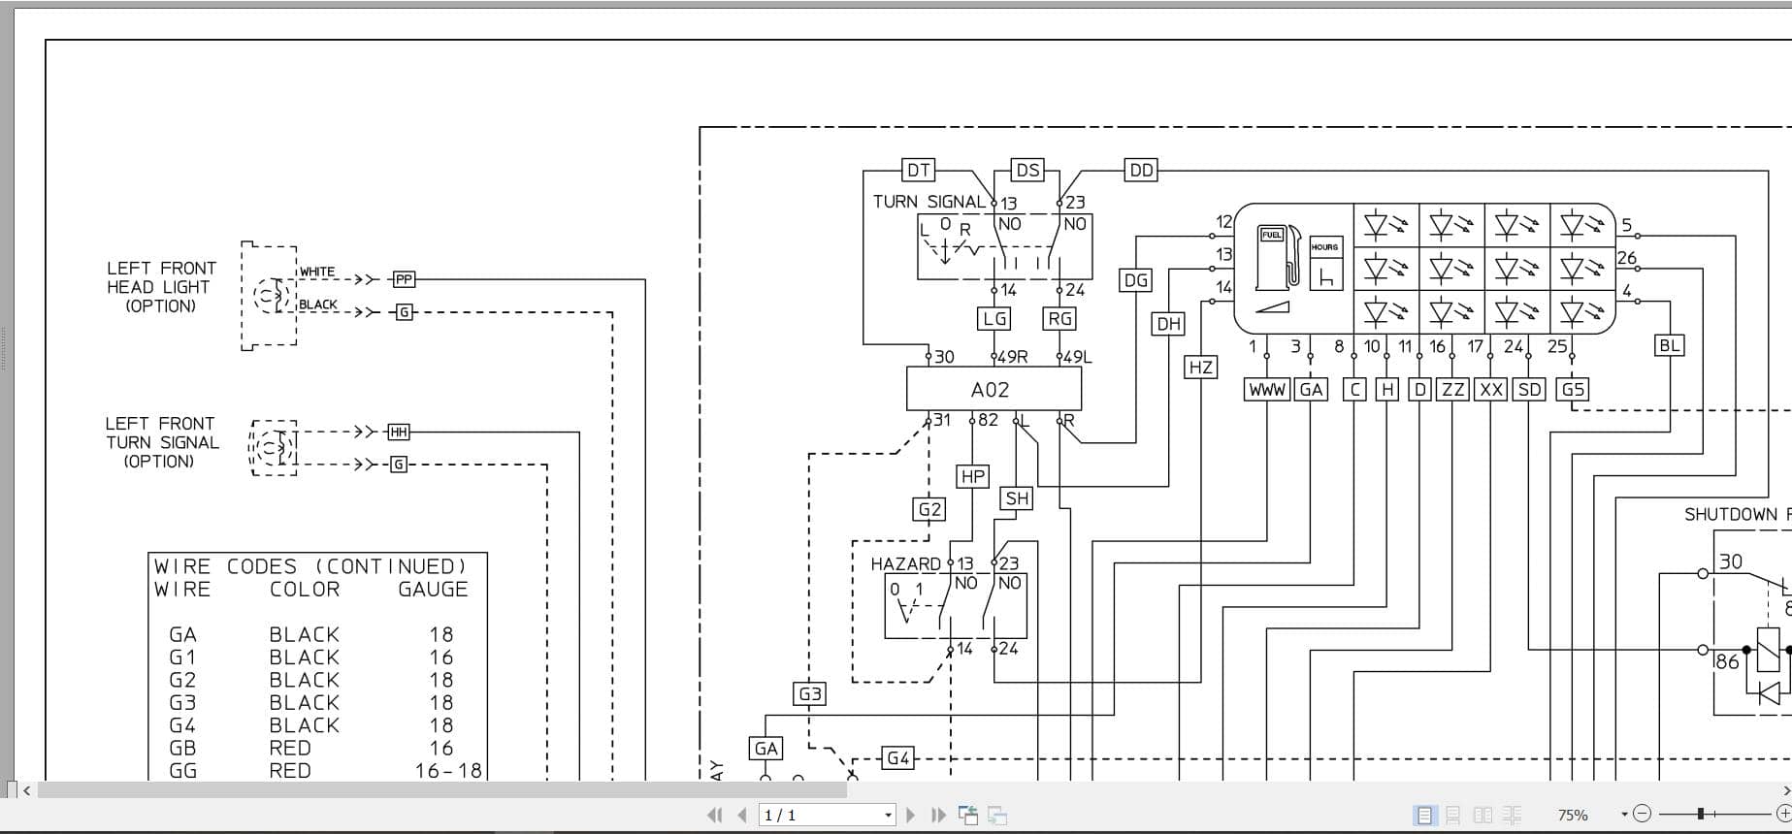This screenshot has width=1792, height=834.
Task: Click the LEFT FRONT HEAD LIGHT label
Action: 161,287
